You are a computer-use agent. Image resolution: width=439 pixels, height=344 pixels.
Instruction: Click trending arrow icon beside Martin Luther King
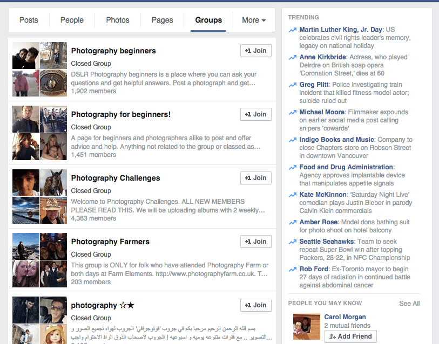(x=293, y=30)
